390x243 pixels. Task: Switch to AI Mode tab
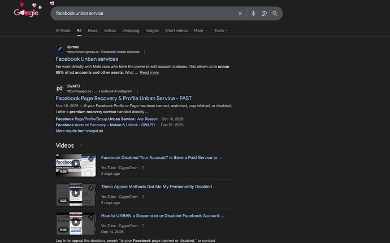click(63, 30)
